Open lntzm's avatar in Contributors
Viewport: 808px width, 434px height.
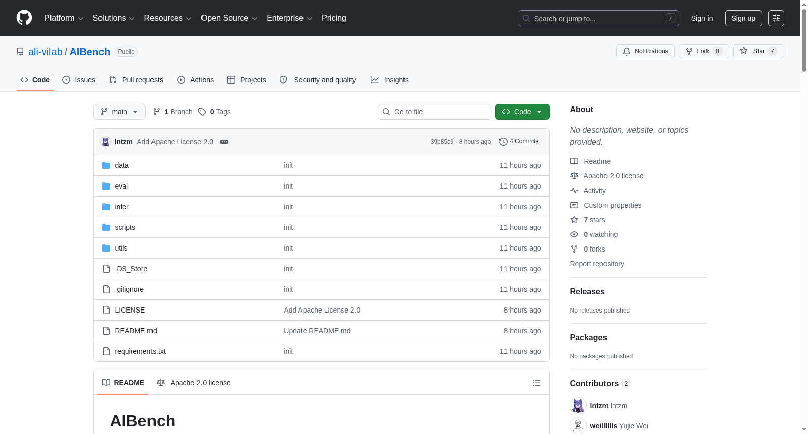coord(578,406)
